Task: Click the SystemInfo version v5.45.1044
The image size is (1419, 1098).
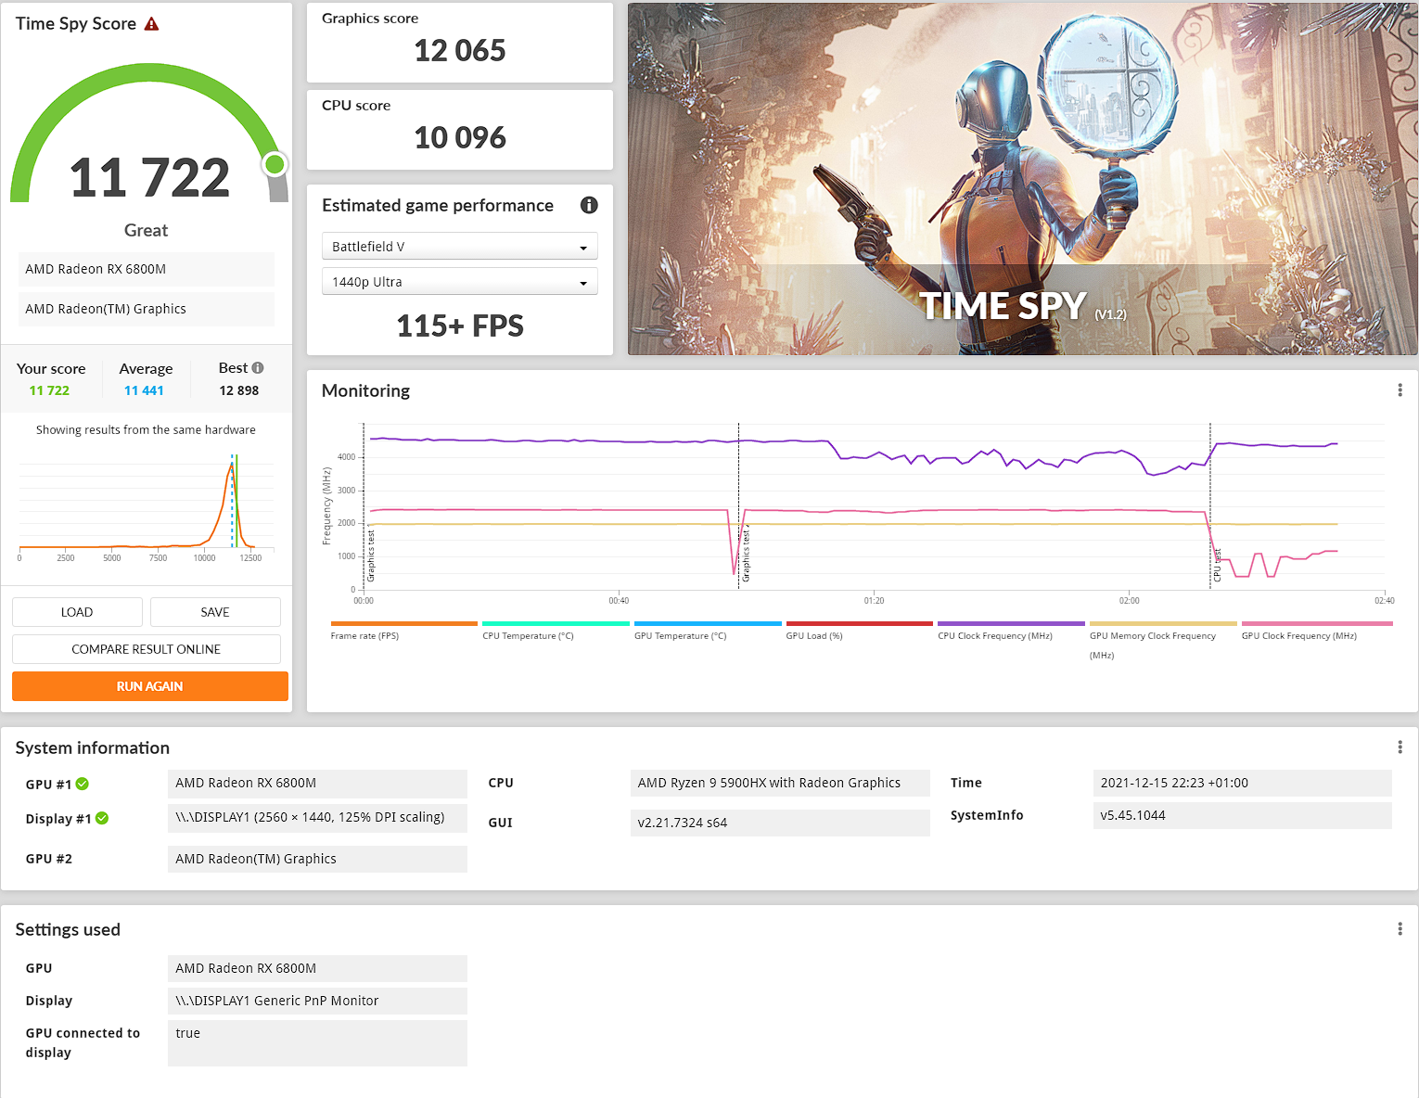Action: tap(1243, 815)
